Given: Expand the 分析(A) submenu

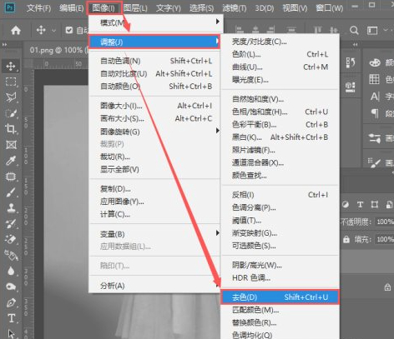Looking at the screenshot, I should click(155, 286).
